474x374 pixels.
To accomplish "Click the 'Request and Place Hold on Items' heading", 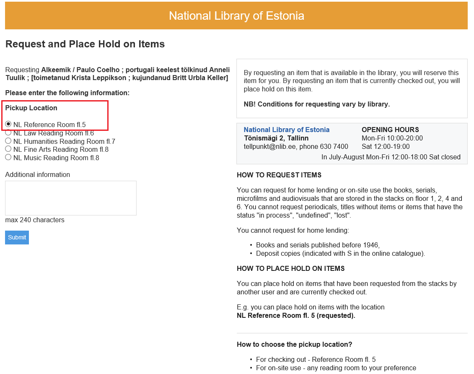I will click(x=85, y=44).
